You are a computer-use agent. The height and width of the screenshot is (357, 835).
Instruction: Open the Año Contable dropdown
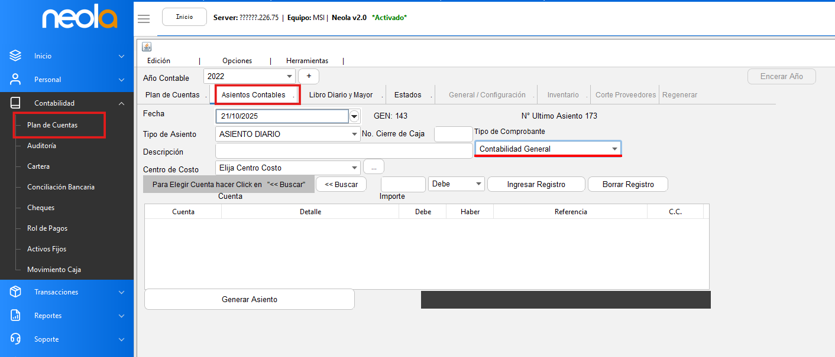[289, 77]
